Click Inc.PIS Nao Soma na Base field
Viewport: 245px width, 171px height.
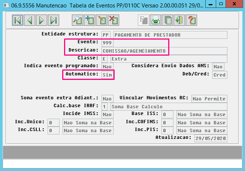pos(202,131)
